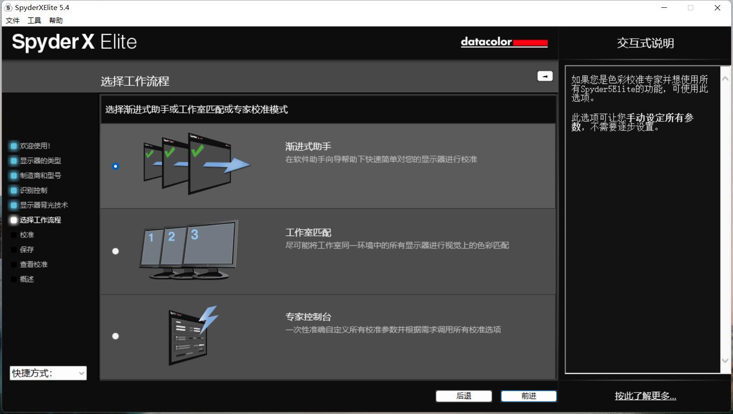
Task: Click the 查看校准 step icon
Action: pos(14,264)
